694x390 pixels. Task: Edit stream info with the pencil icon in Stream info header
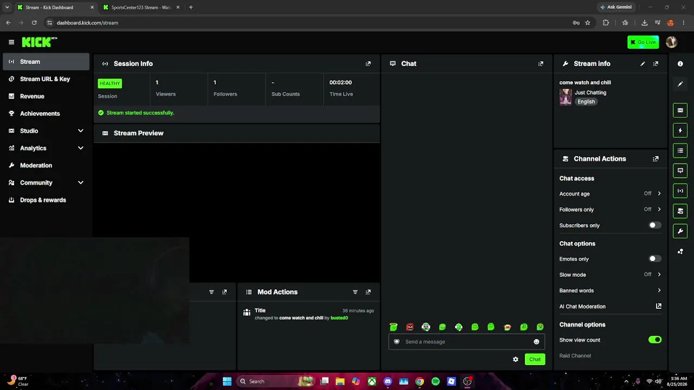642,64
